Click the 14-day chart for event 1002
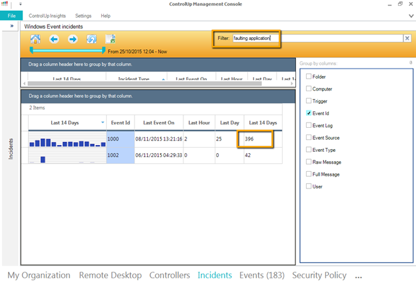416x283 pixels. click(67, 155)
